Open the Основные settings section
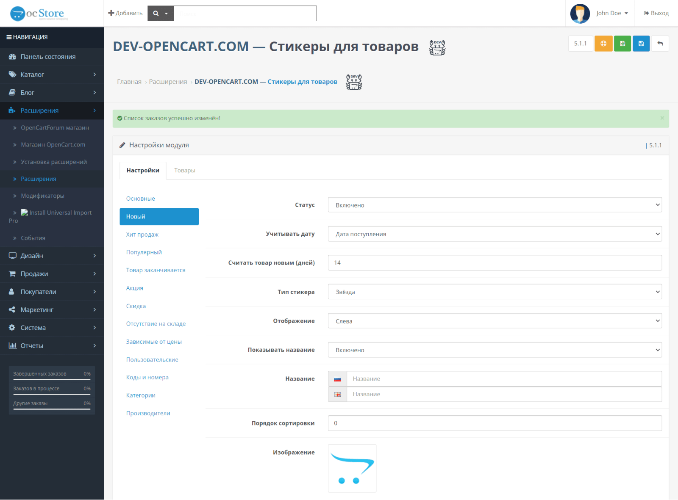This screenshot has height=500, width=678. pos(159,199)
